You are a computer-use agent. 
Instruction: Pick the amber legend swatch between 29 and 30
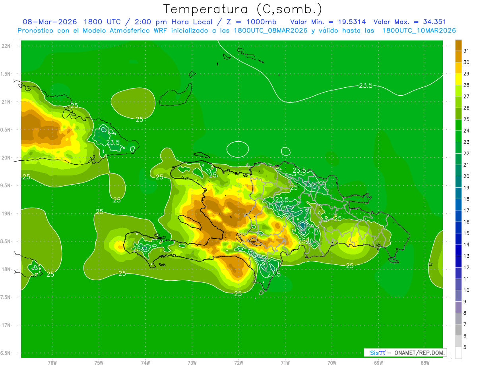(x=458, y=68)
